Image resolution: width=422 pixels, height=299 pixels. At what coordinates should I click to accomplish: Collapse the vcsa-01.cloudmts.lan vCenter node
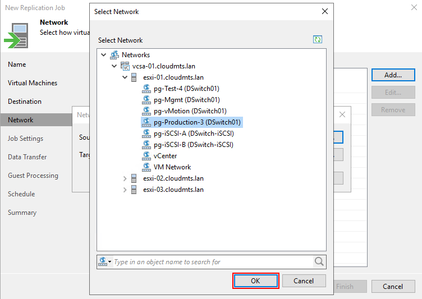[x=114, y=66]
